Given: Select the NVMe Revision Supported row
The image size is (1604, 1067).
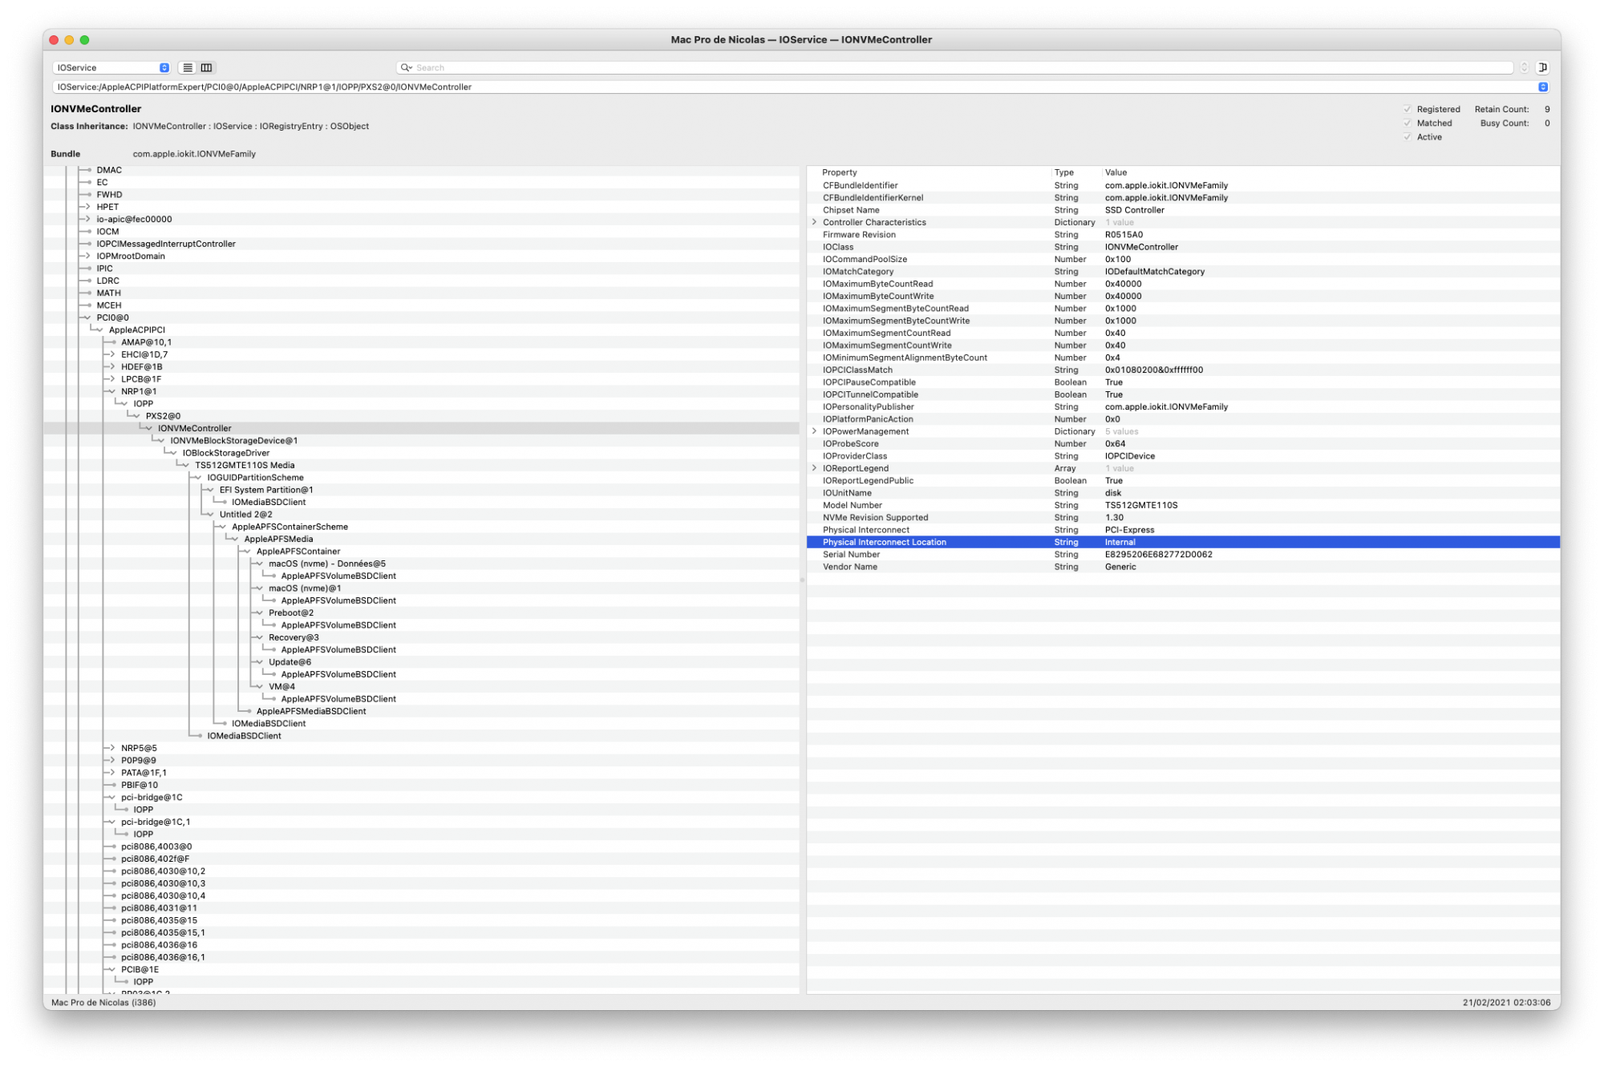Looking at the screenshot, I should 1183,518.
